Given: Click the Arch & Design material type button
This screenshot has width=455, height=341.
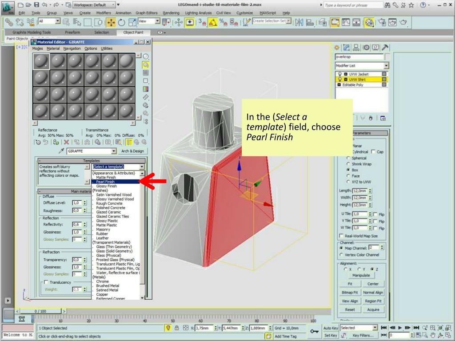Looking at the screenshot, I should pyautogui.click(x=132, y=151).
